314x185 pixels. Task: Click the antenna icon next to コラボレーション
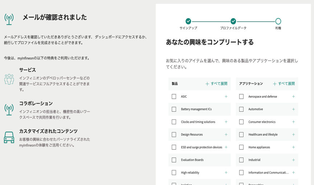[9, 110]
